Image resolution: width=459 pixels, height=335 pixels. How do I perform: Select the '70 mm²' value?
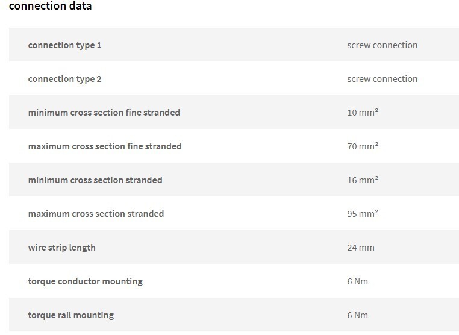(x=363, y=146)
